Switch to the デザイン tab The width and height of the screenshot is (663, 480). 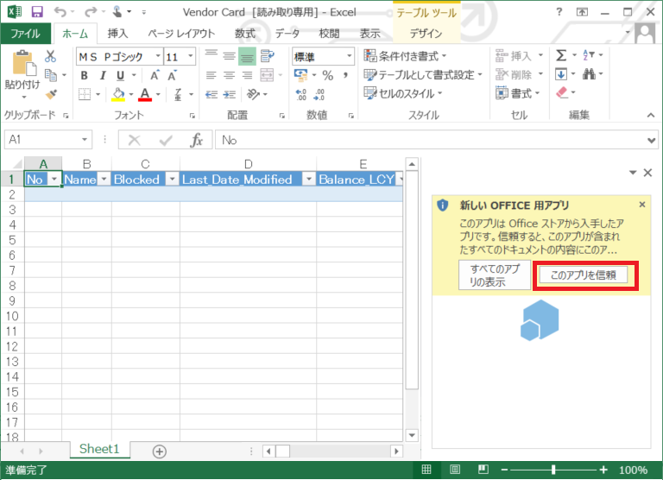[x=426, y=34]
